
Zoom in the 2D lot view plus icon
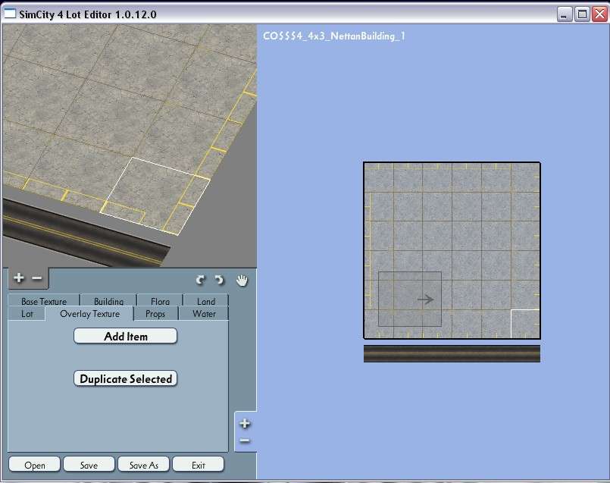[x=245, y=423]
